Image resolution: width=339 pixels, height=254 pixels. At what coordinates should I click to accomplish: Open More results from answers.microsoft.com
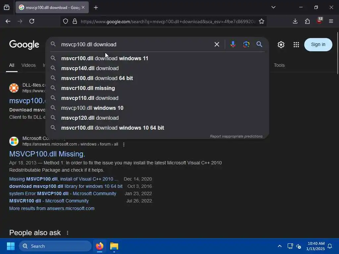coord(52,208)
